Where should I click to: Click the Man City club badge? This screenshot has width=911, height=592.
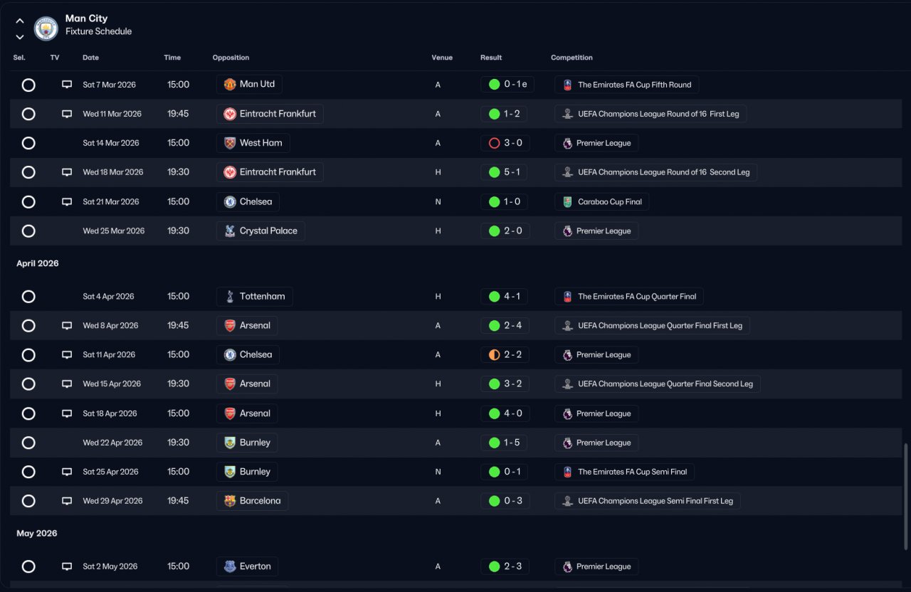[x=46, y=28]
